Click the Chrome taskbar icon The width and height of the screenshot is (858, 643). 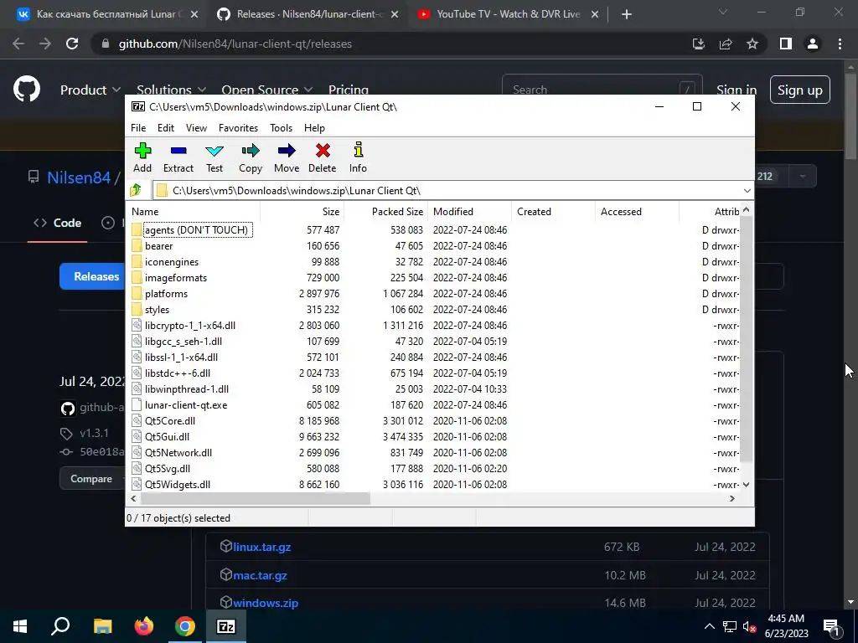[x=185, y=626]
